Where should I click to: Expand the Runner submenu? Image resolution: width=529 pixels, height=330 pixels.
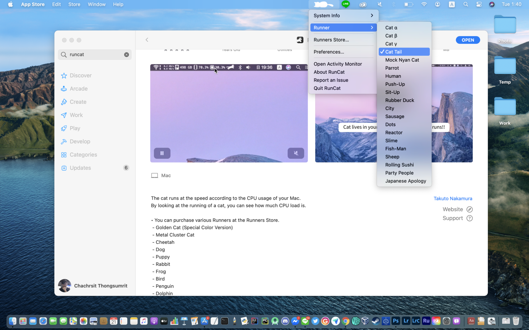[x=343, y=28]
